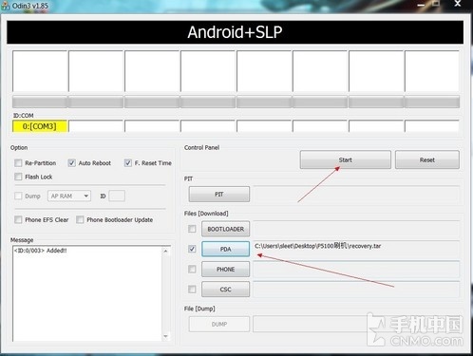473x356 pixels.
Task: Click the PHONE file path field
Action: [x=356, y=270]
